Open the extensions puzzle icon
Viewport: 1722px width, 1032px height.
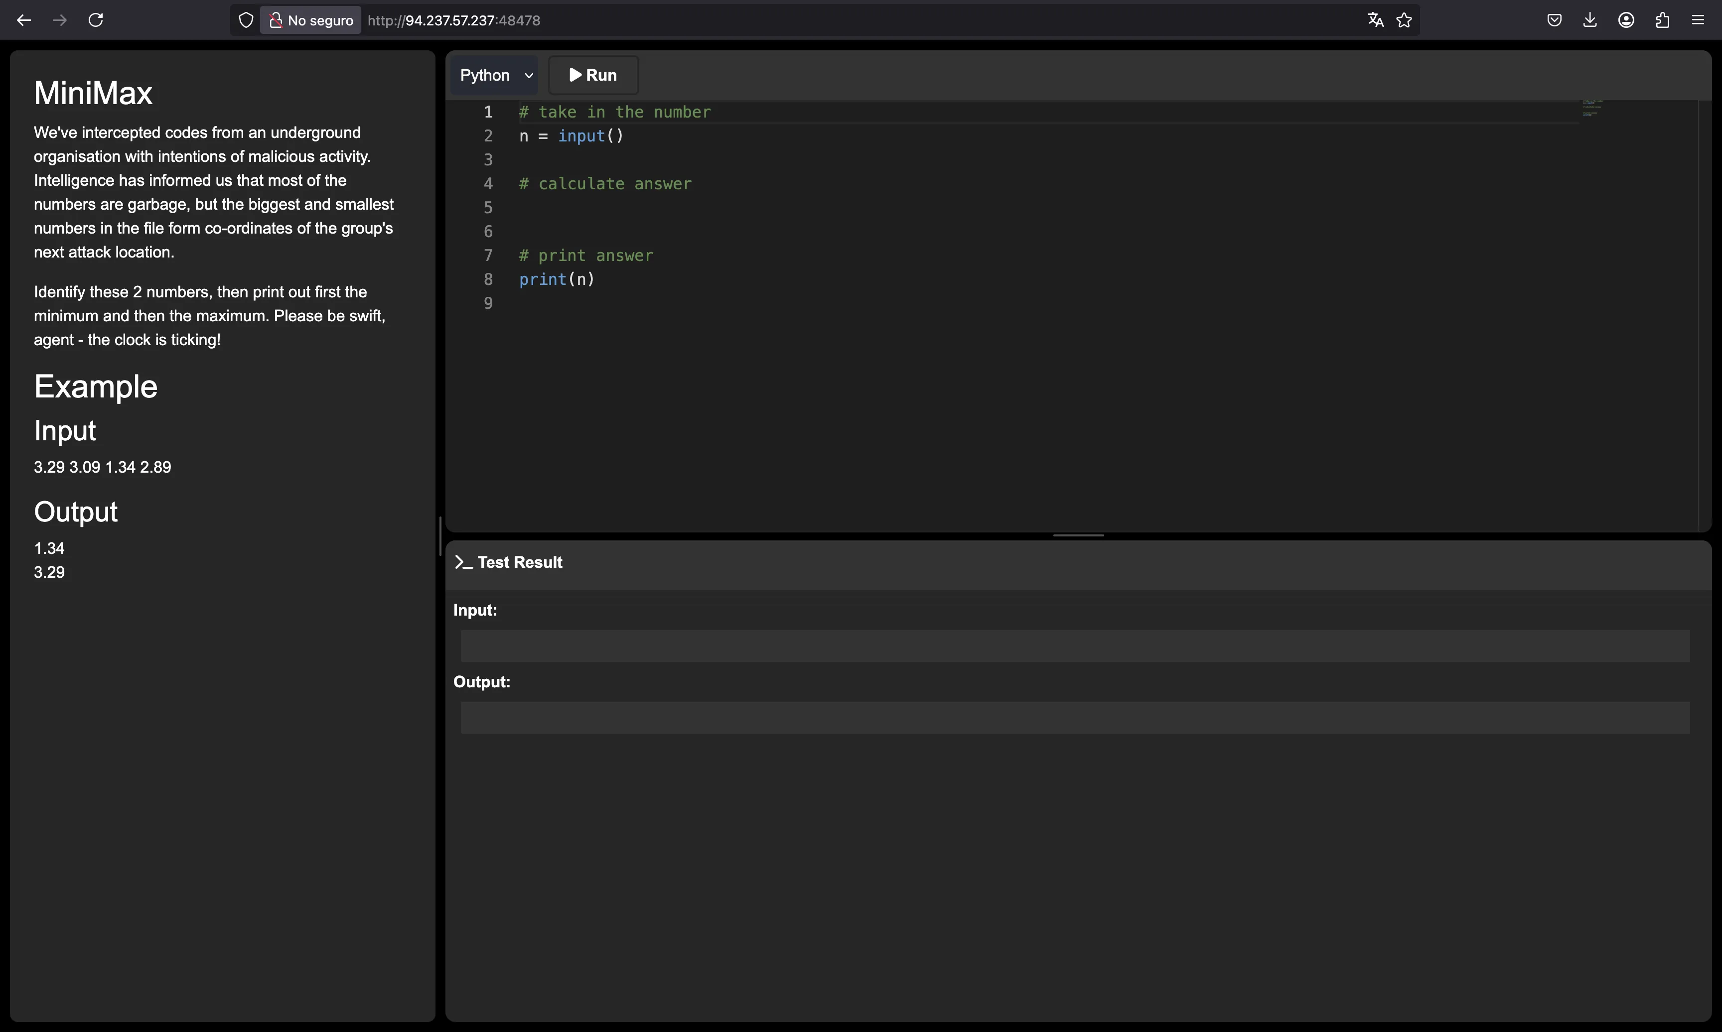coord(1662,20)
